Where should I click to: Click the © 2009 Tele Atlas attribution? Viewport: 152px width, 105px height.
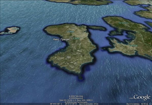[76, 96]
